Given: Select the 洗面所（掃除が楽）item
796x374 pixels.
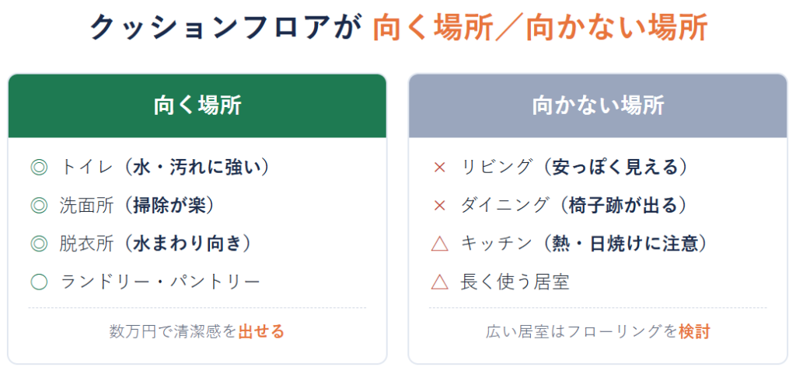Looking at the screenshot, I should (137, 206).
